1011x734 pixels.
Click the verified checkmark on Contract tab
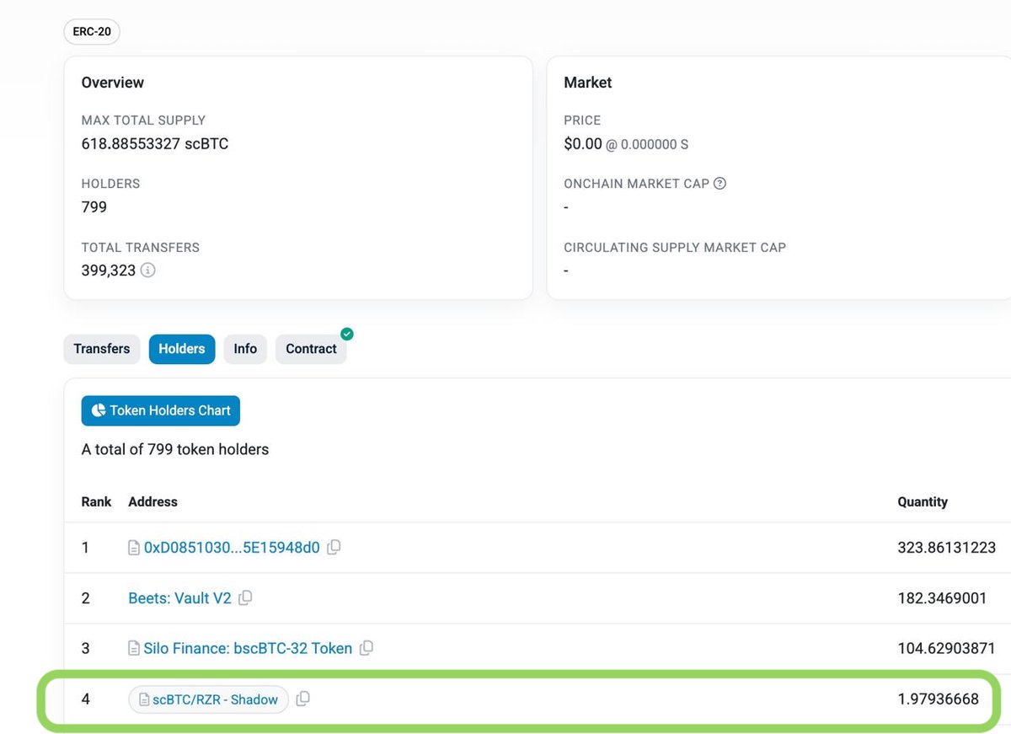click(346, 335)
